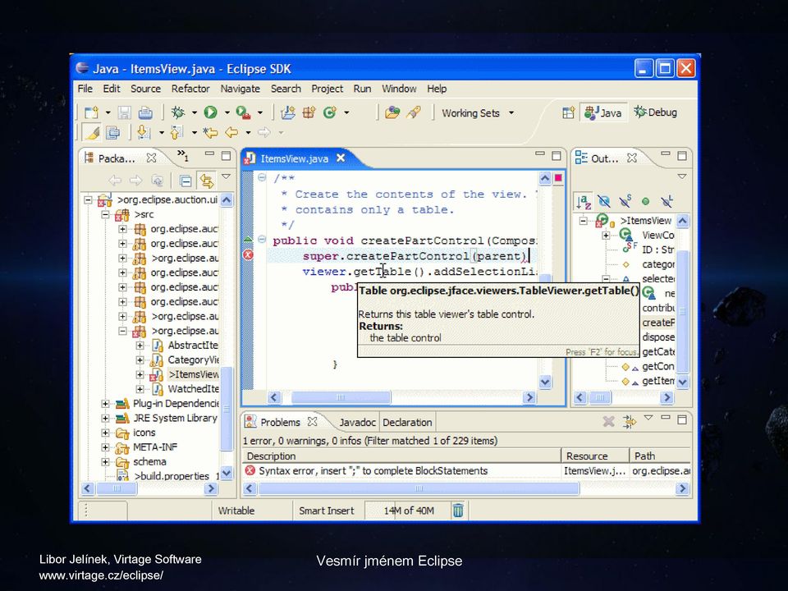The width and height of the screenshot is (788, 591).
Task: Click the Open Perspective icon
Action: point(568,112)
